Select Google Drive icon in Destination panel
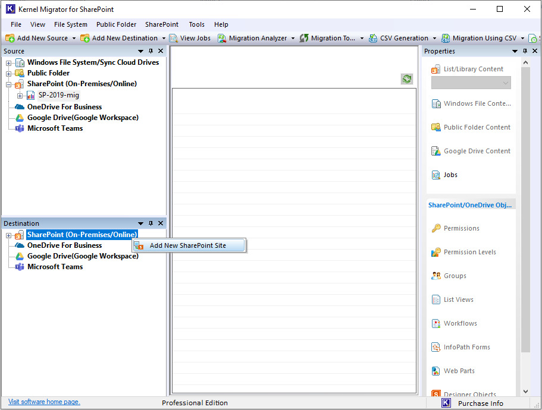This screenshot has height=410, width=542. (20, 256)
